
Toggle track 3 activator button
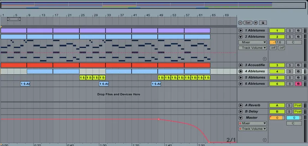point(277,65)
